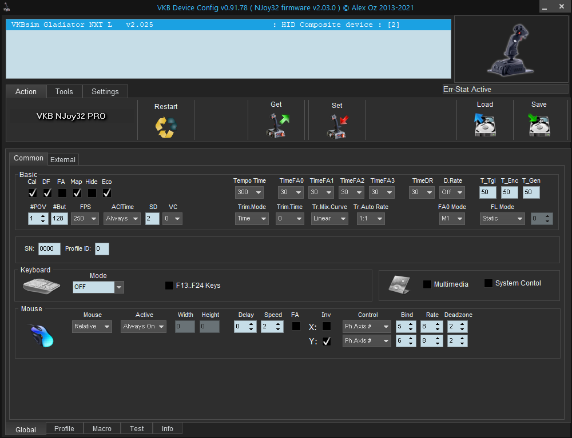Click the Restart recycle icon

166,127
